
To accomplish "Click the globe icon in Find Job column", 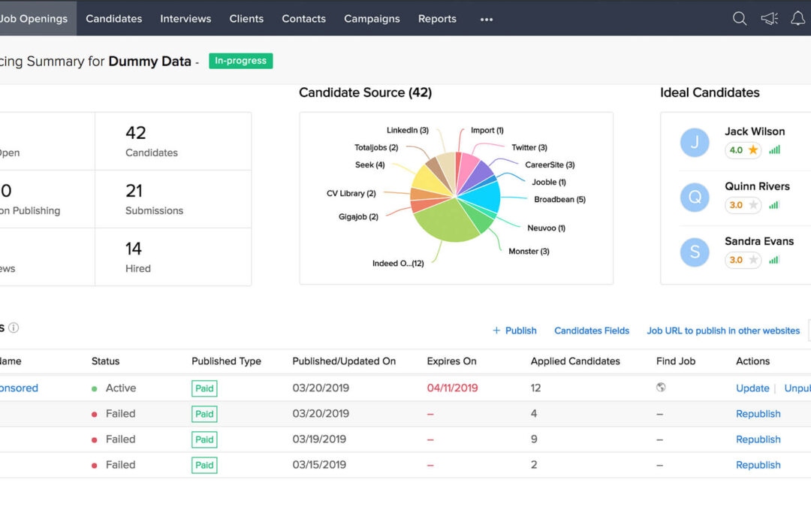I will point(662,387).
